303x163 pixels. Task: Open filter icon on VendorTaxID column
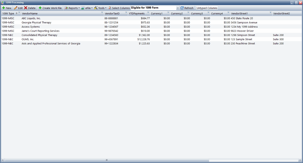point(126,13)
